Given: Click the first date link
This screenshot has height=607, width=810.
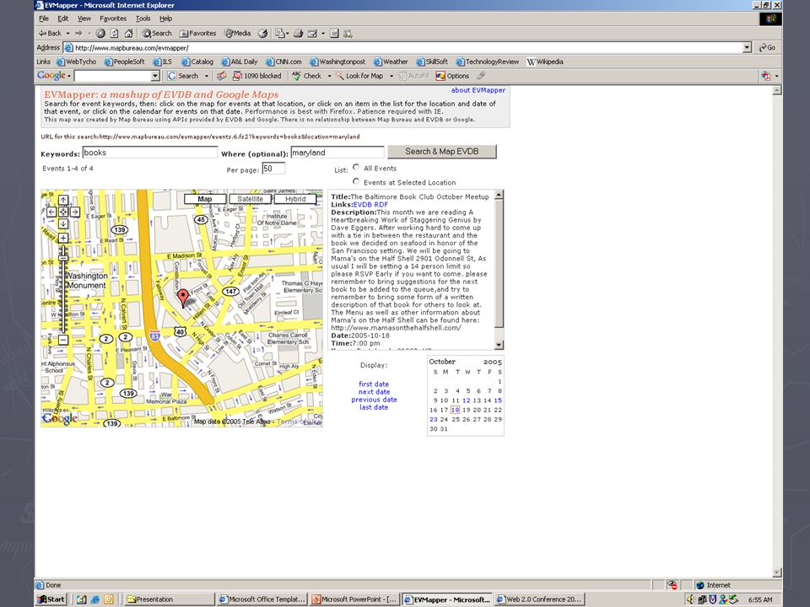Looking at the screenshot, I should pyautogui.click(x=374, y=384).
